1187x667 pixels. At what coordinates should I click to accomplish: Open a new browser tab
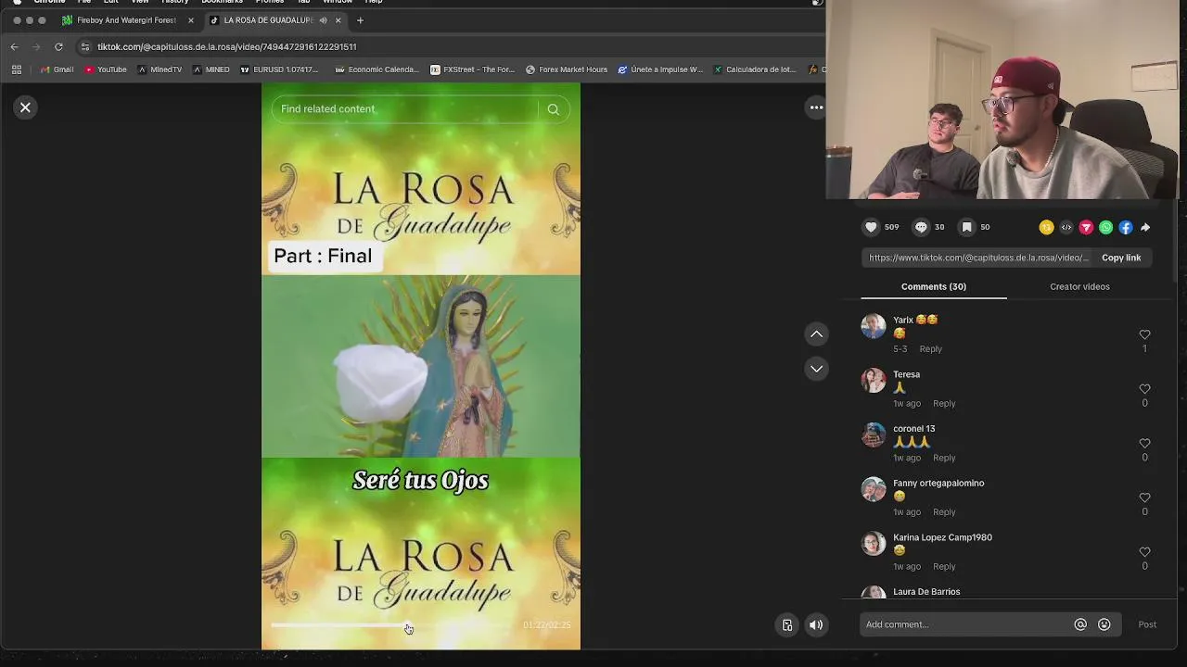click(x=360, y=20)
